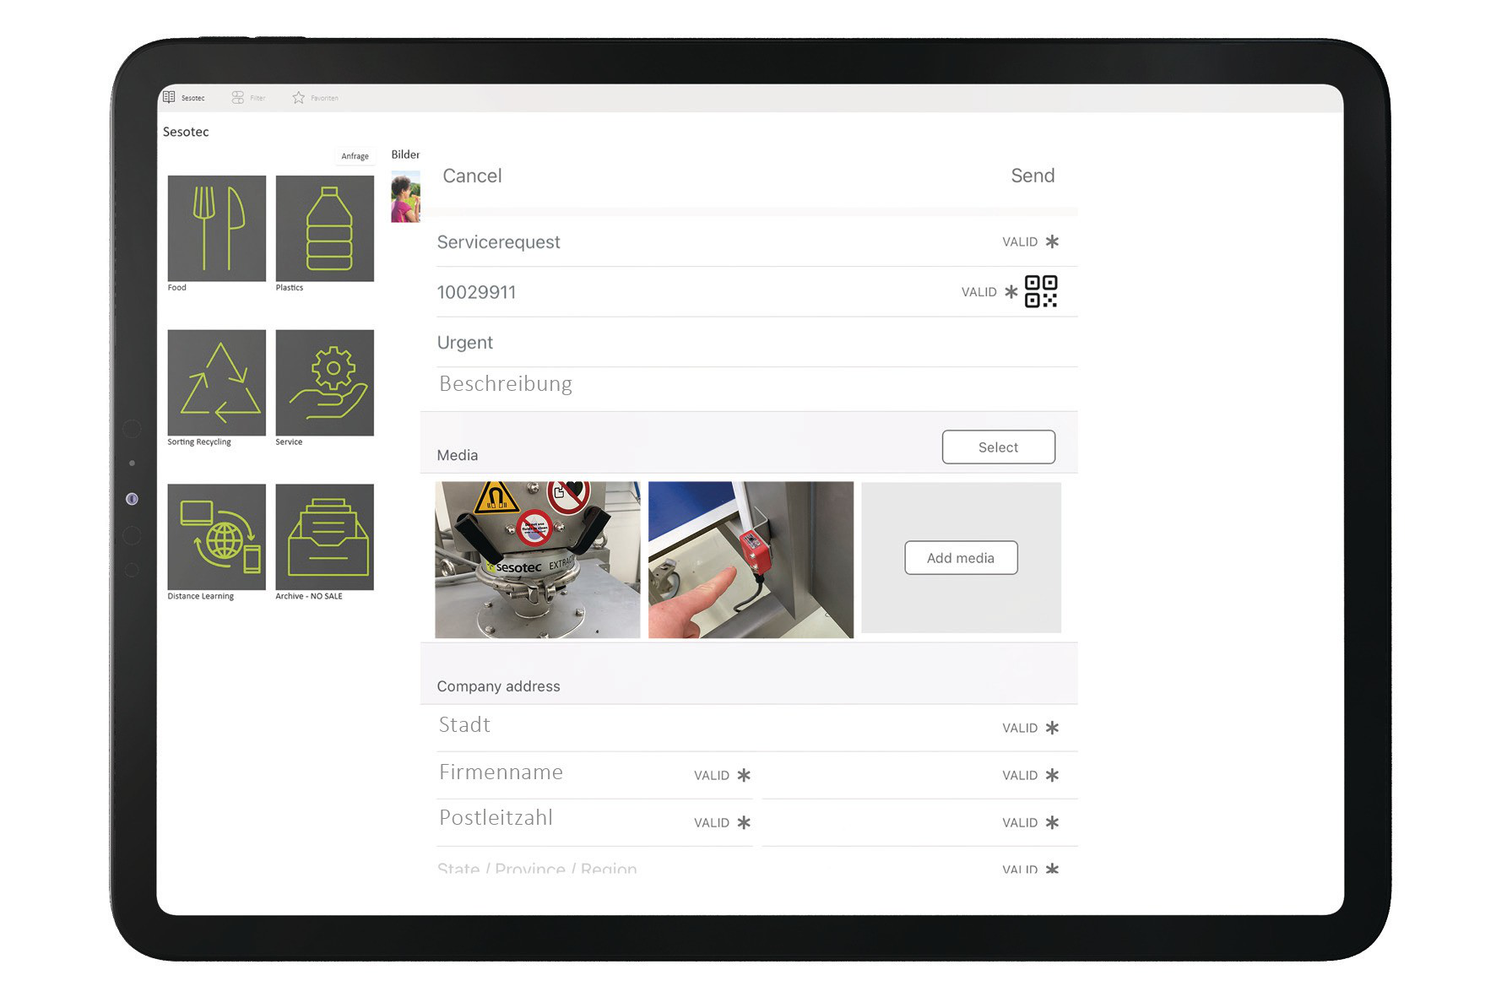Image resolution: width=1496 pixels, height=997 pixels.
Task: Click the Firmenname input field
Action: (x=595, y=774)
